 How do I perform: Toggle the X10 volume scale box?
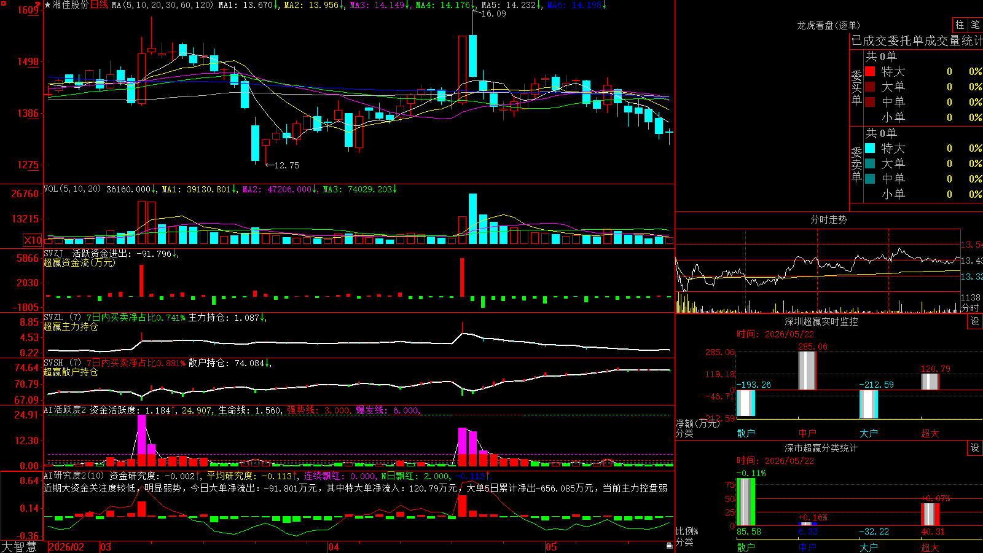coord(33,240)
